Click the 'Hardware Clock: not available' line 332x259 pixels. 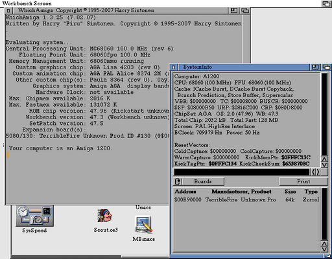(85, 92)
